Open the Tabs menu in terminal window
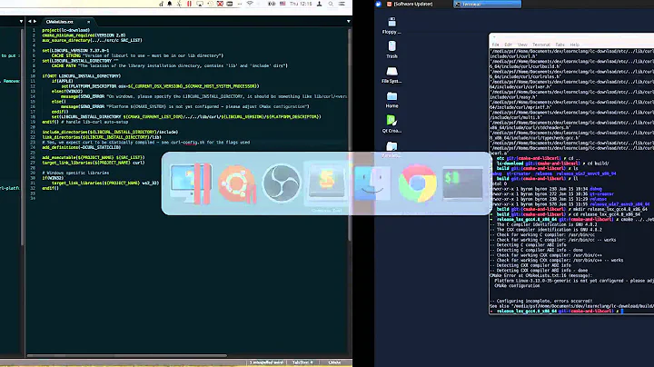Viewport: 654px width, 367px height. [560, 44]
